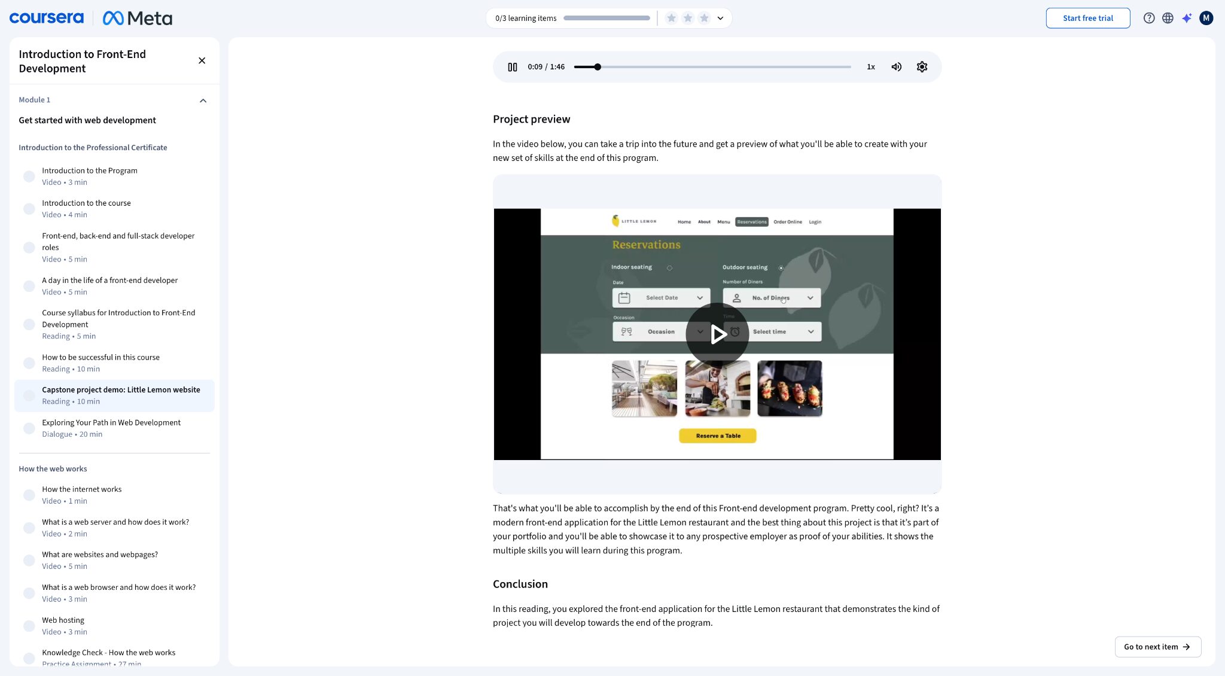The image size is (1225, 676).
Task: Mute the audio with speaker icon
Action: [x=896, y=67]
